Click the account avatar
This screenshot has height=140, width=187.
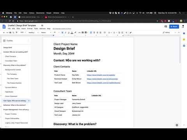(183, 26)
